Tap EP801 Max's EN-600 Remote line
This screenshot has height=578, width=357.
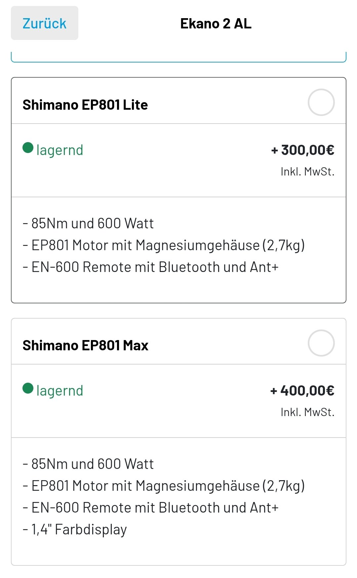[151, 508]
